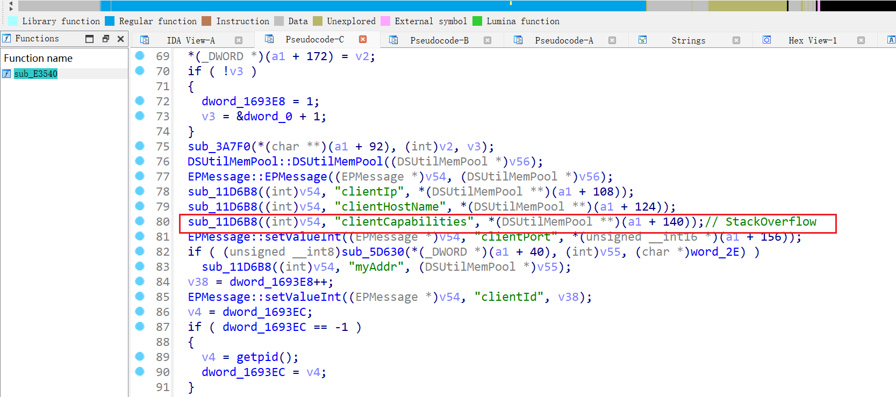The height and width of the screenshot is (397, 896).
Task: Close the IDA View-A tab
Action: 239,40
